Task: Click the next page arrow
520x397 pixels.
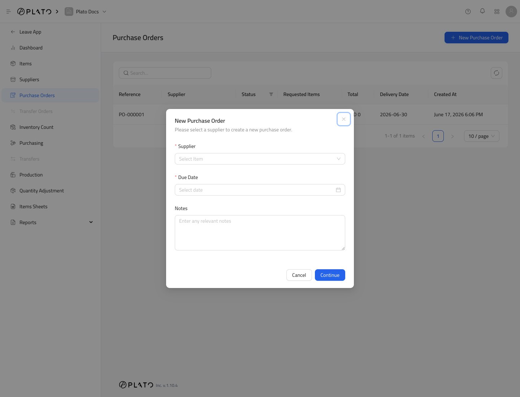Action: 452,136
